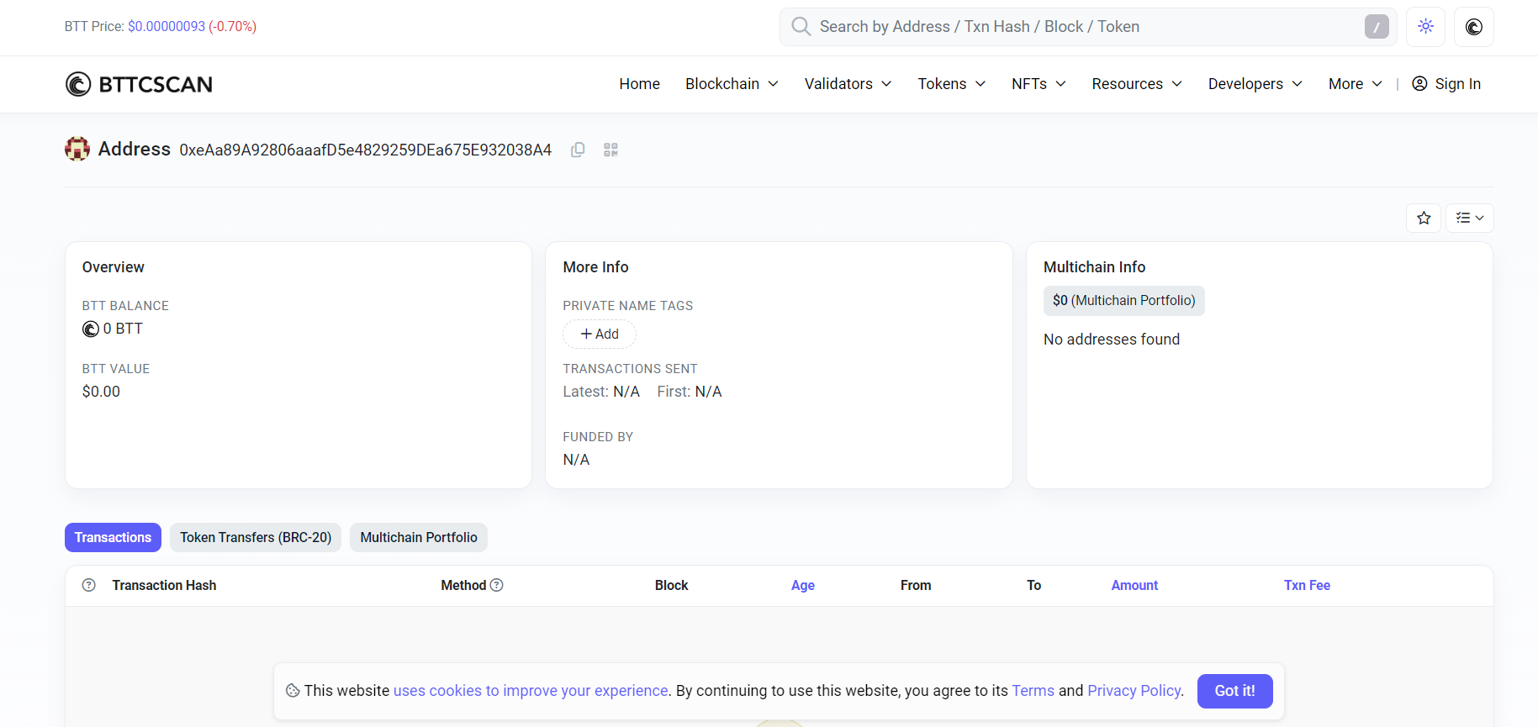Click the BTTCSCAN logo

pyautogui.click(x=140, y=84)
